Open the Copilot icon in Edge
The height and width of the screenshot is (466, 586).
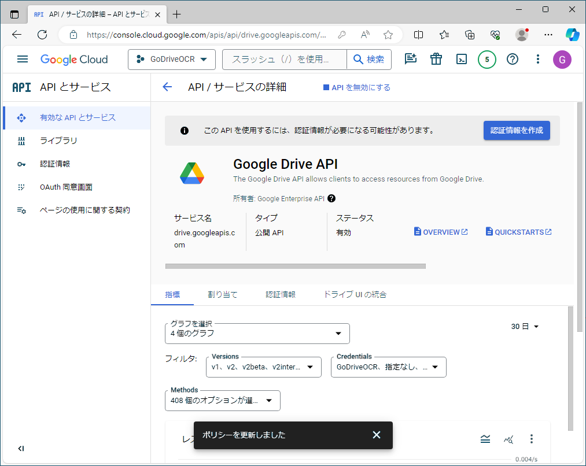coord(572,35)
